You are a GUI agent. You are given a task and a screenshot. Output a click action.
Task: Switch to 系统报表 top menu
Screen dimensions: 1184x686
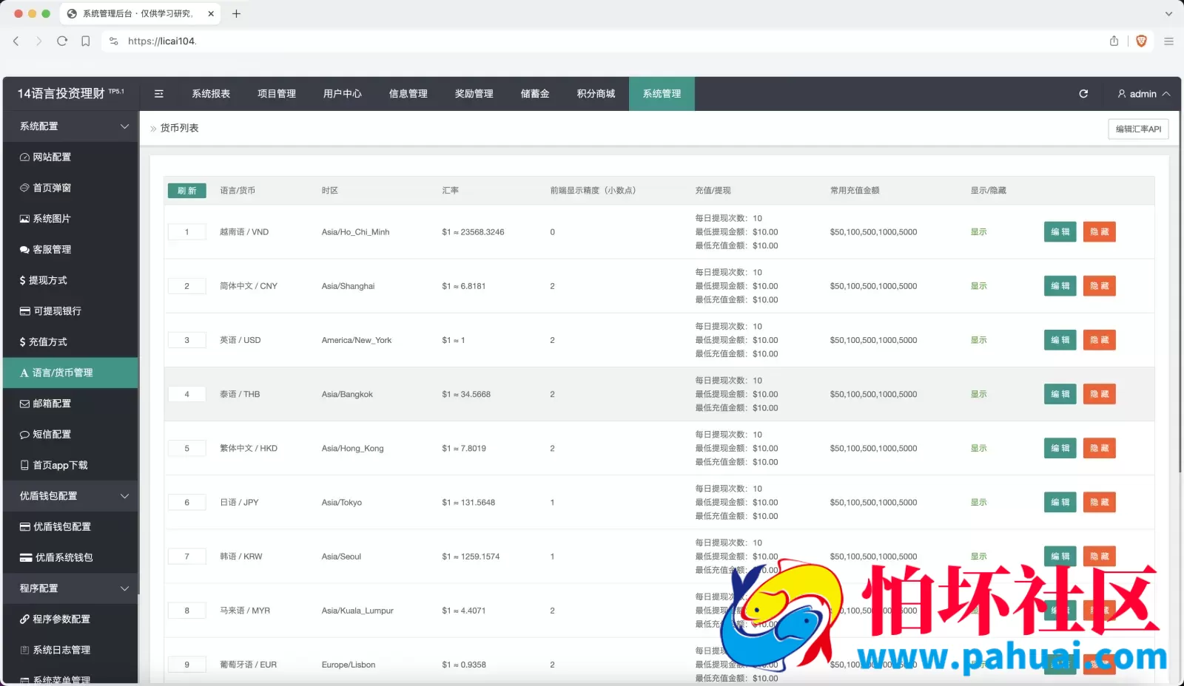pyautogui.click(x=211, y=94)
